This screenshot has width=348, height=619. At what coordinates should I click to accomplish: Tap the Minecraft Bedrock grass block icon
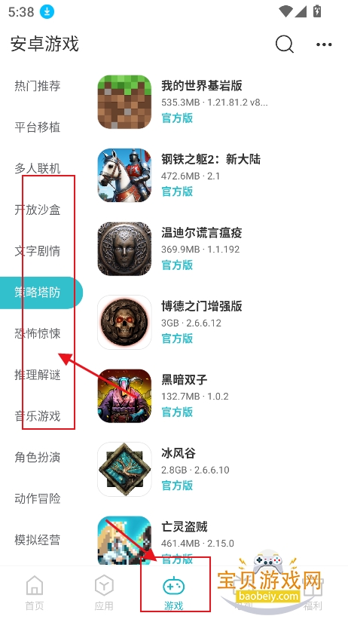[x=124, y=102]
